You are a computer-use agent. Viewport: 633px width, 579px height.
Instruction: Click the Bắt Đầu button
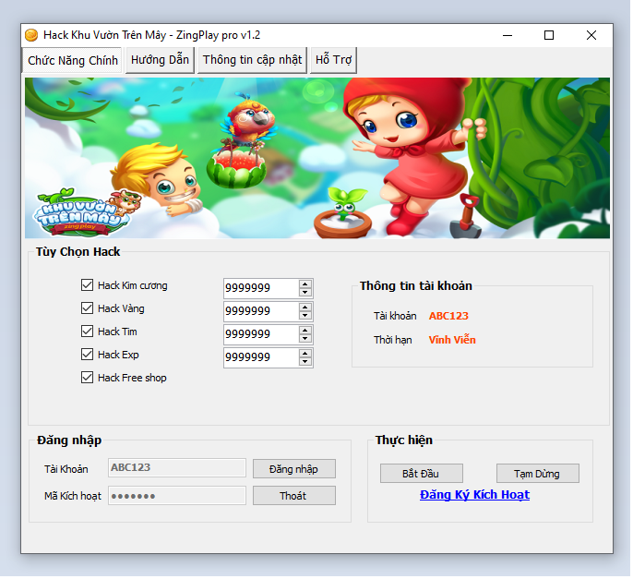(421, 474)
